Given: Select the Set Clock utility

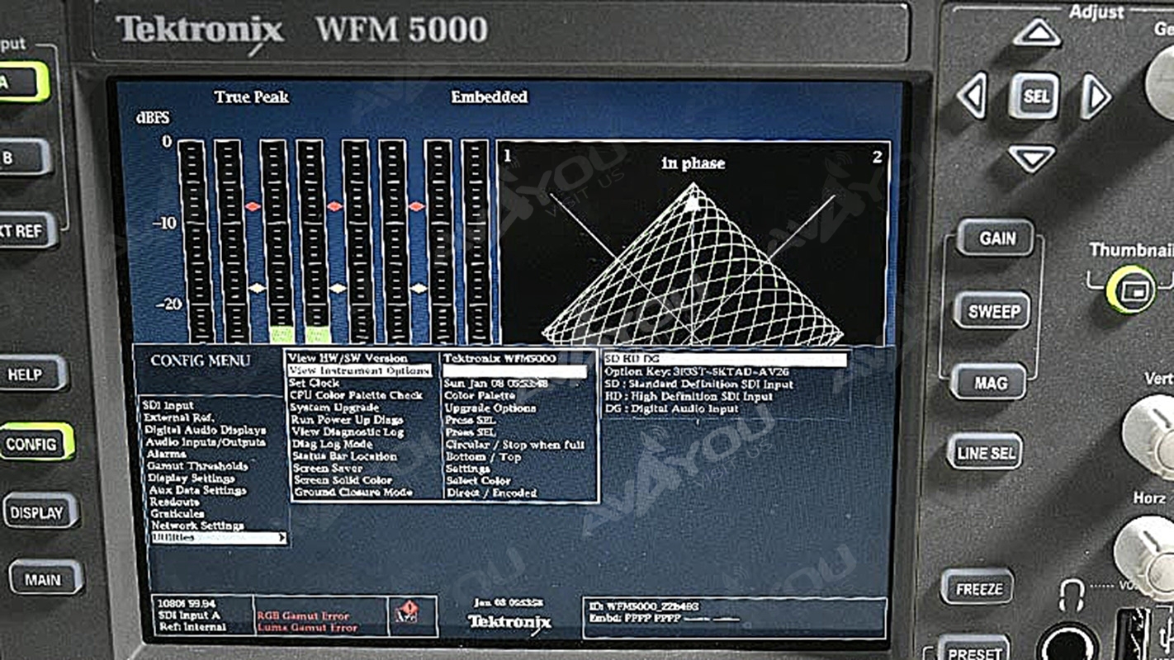Looking at the screenshot, I should (x=314, y=384).
